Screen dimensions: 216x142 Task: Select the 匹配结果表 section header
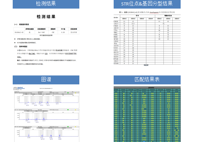147,80
